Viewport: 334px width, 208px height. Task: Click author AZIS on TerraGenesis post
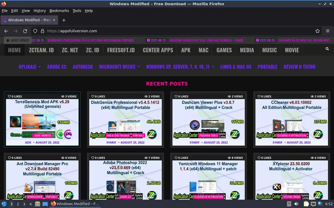coord(28,142)
